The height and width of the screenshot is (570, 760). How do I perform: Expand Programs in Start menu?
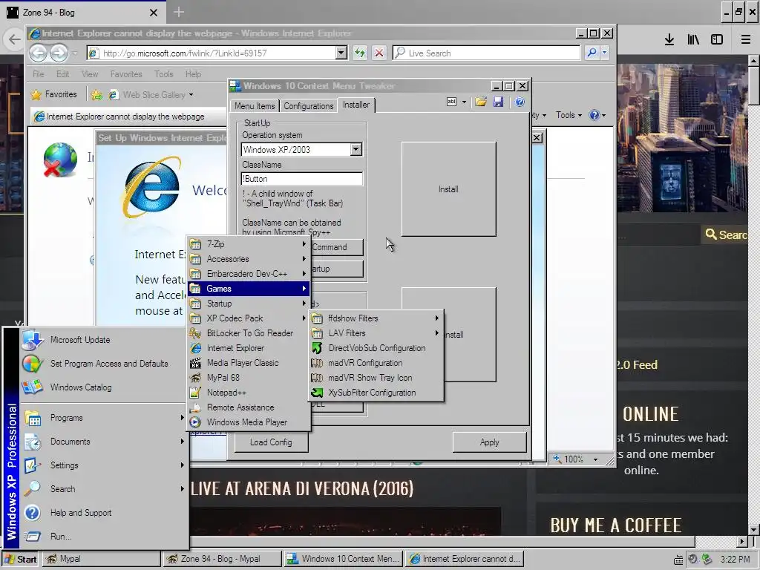(x=104, y=418)
